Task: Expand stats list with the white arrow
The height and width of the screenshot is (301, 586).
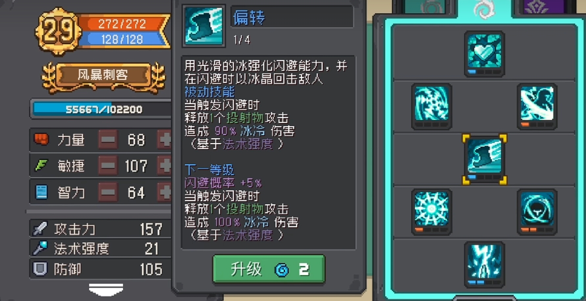Action: pos(106,289)
